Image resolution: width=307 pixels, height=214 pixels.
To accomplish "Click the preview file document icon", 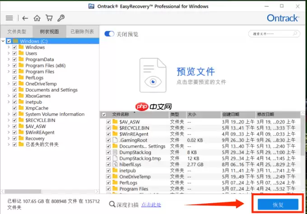I will click(153, 75).
